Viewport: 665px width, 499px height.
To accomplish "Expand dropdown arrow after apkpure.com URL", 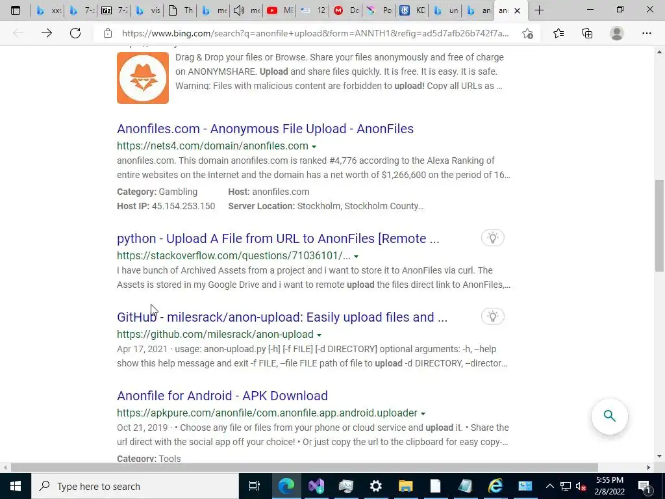I will (423, 414).
